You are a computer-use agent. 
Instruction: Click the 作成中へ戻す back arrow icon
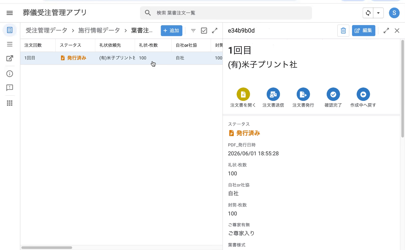[x=363, y=94]
